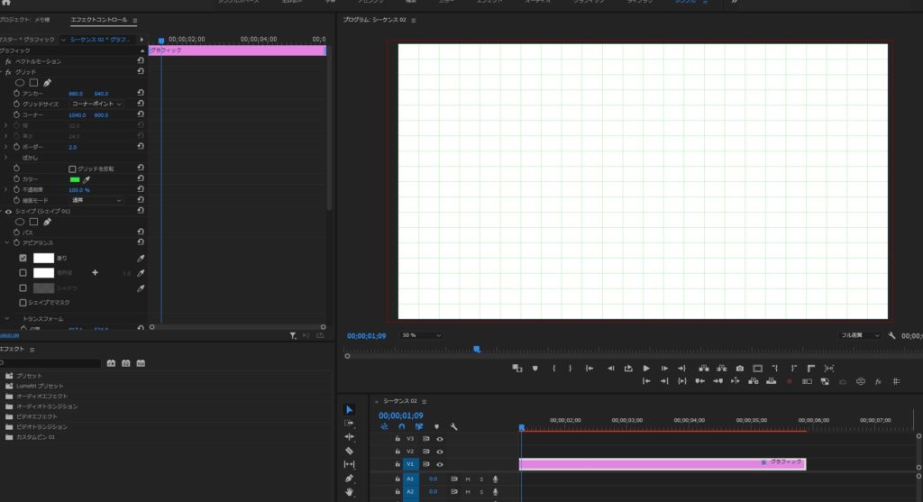Toggle Snap magnet in the timeline
This screenshot has height=502, width=923.
401,426
